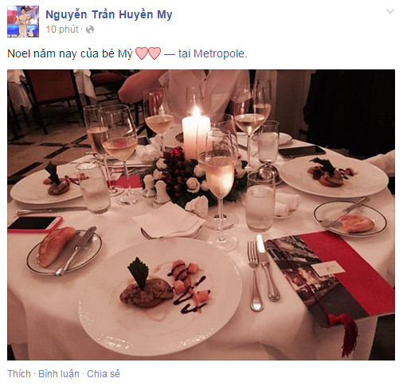Share the post using Chia sẻ

[104, 373]
